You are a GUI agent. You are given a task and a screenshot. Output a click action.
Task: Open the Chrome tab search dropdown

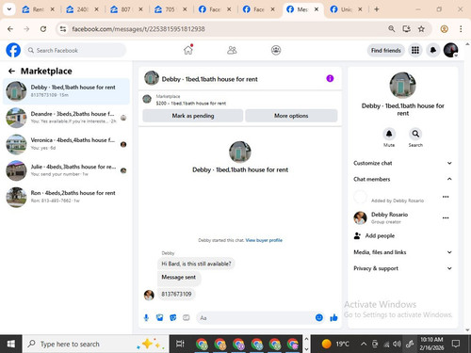[x=9, y=9]
